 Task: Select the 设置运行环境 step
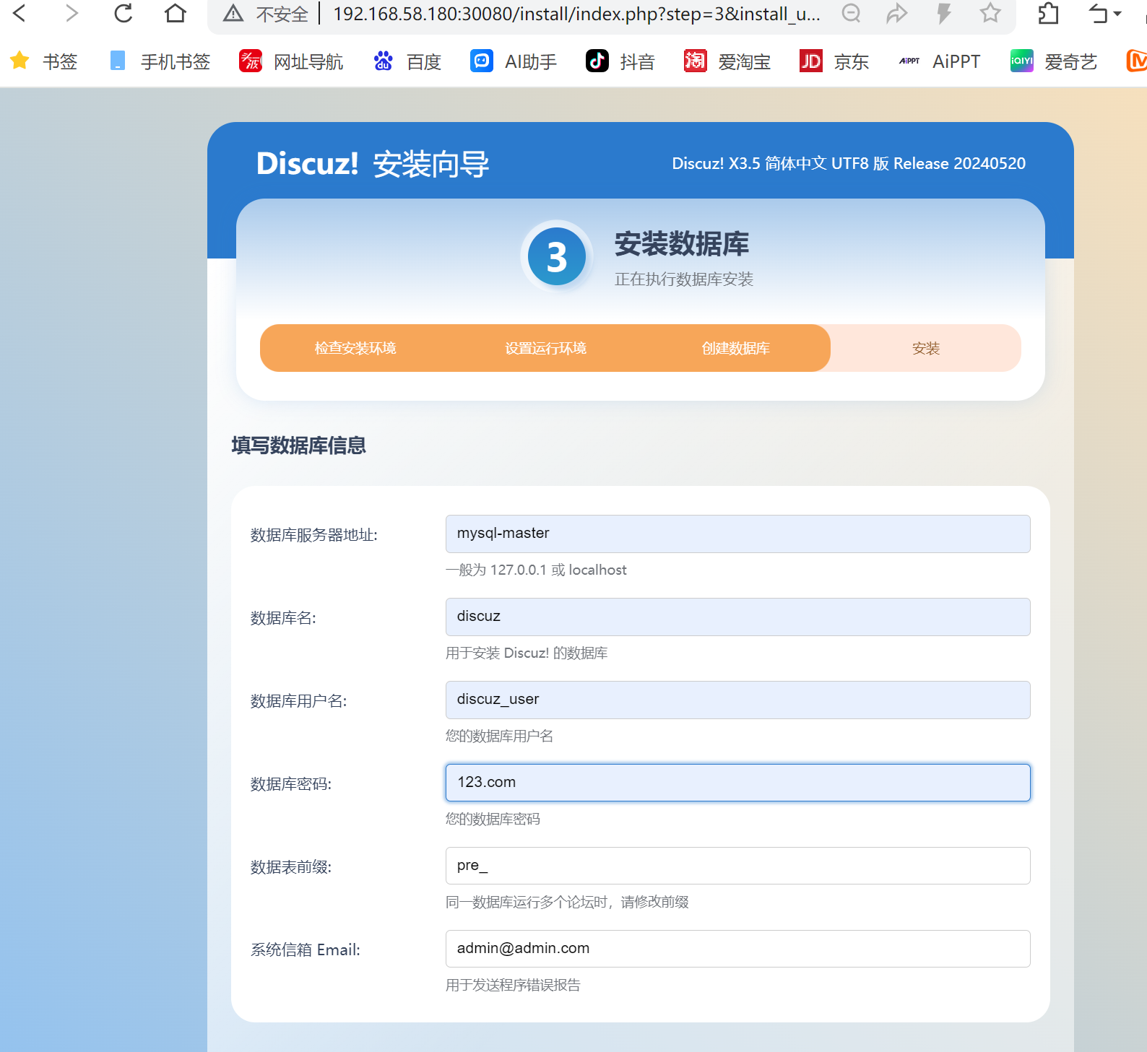tap(545, 348)
